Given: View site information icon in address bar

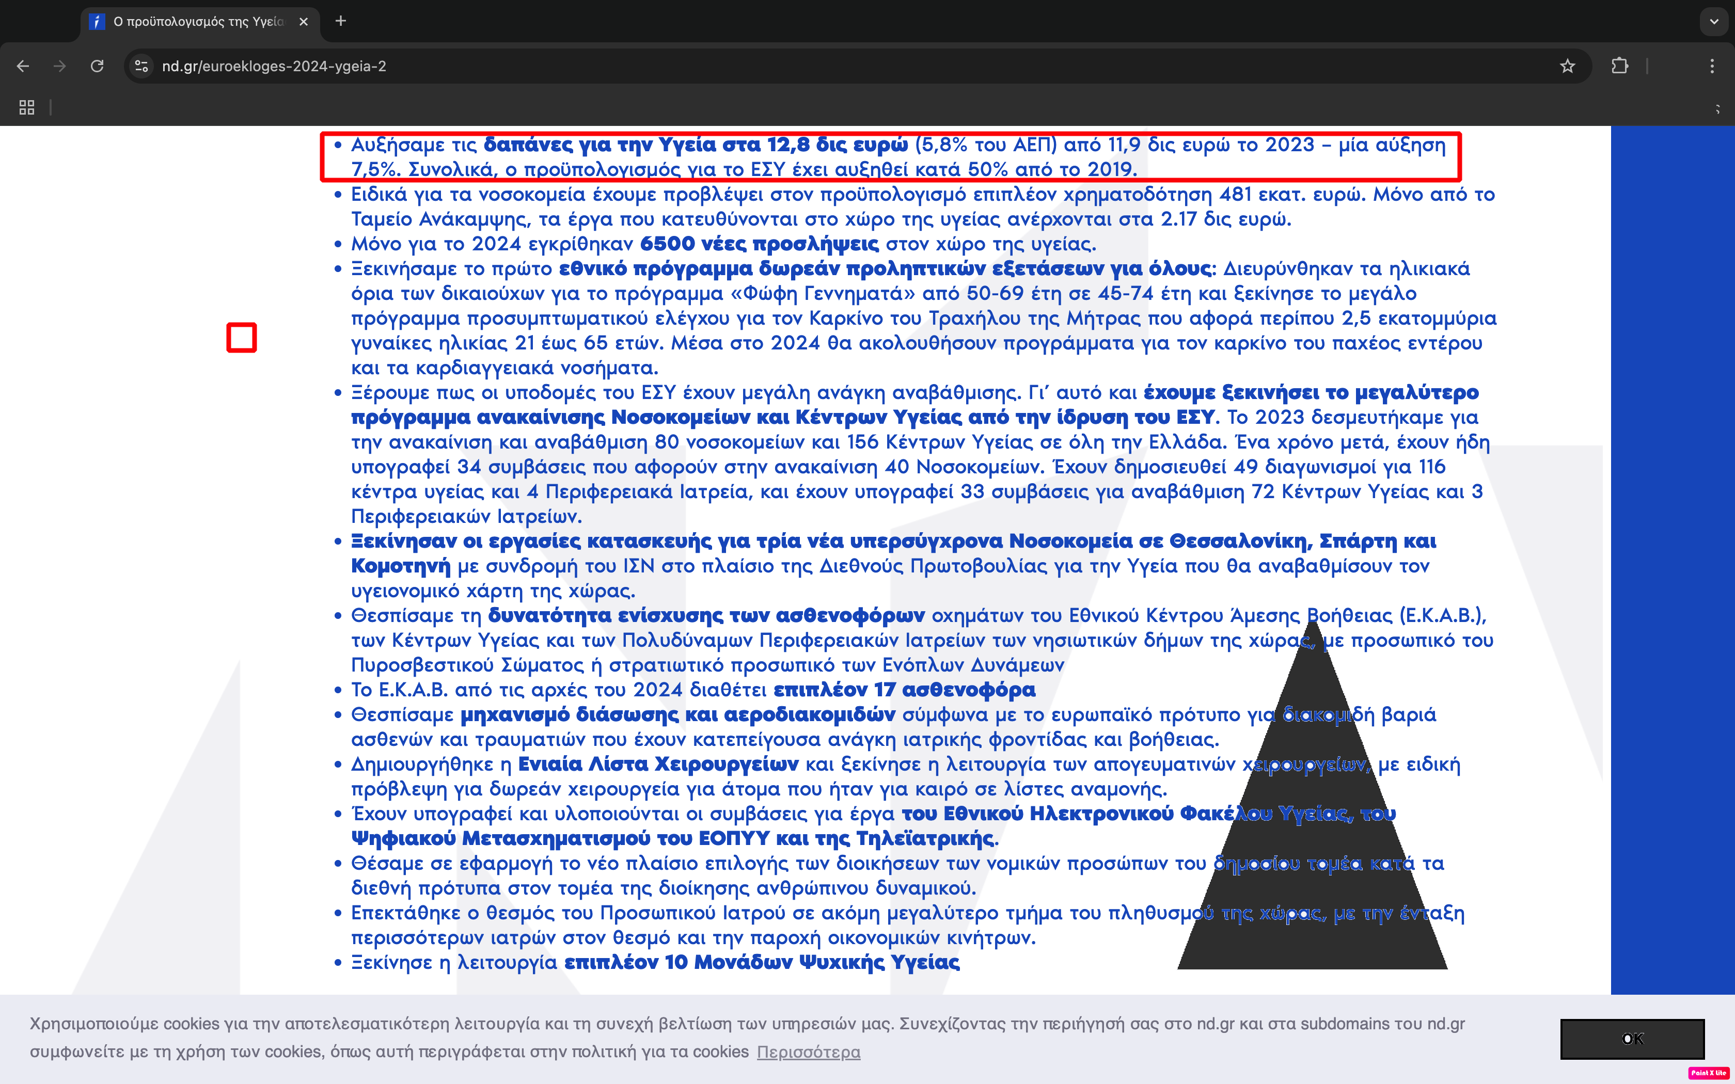Looking at the screenshot, I should tap(142, 66).
